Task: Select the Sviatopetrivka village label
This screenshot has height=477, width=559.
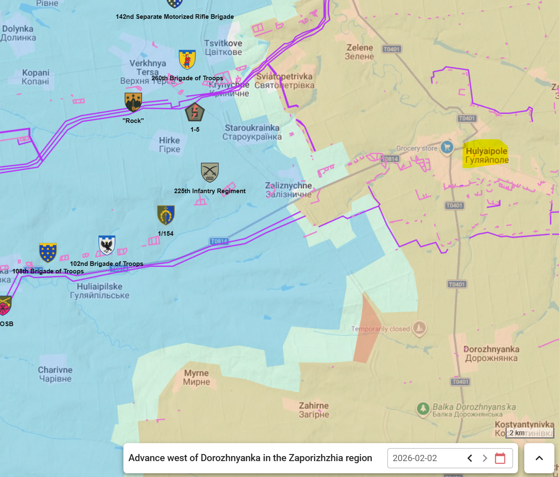Action: pos(285,81)
